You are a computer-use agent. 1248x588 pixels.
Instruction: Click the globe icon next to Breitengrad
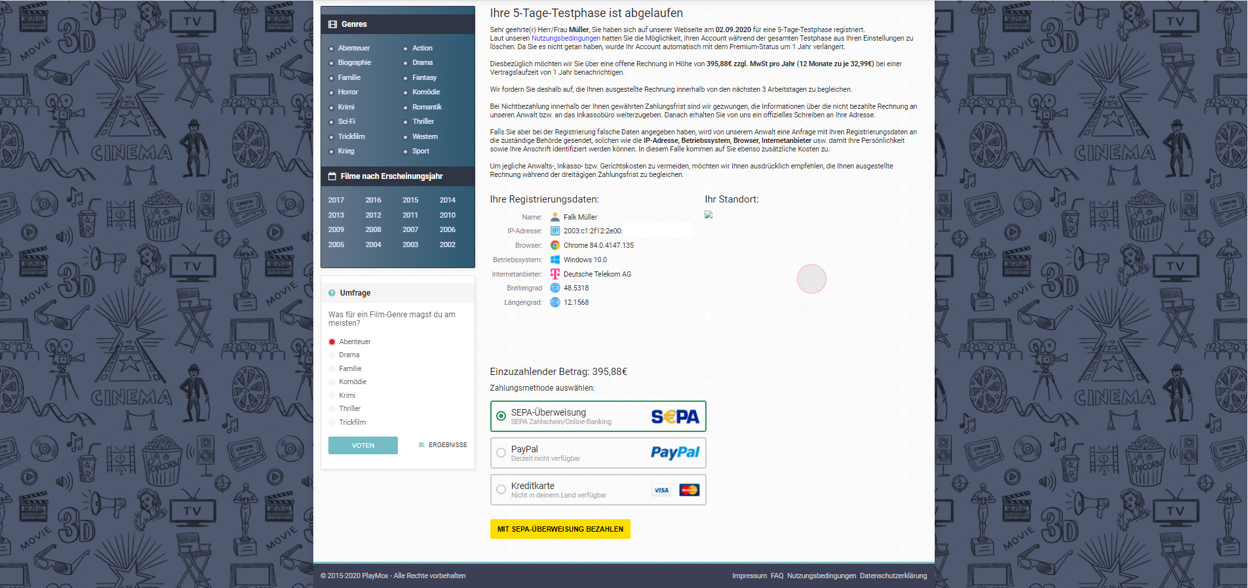coord(555,288)
